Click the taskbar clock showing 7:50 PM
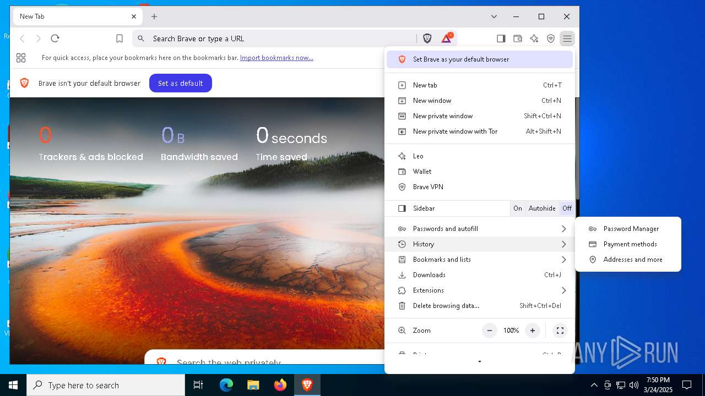705x396 pixels. (658, 385)
